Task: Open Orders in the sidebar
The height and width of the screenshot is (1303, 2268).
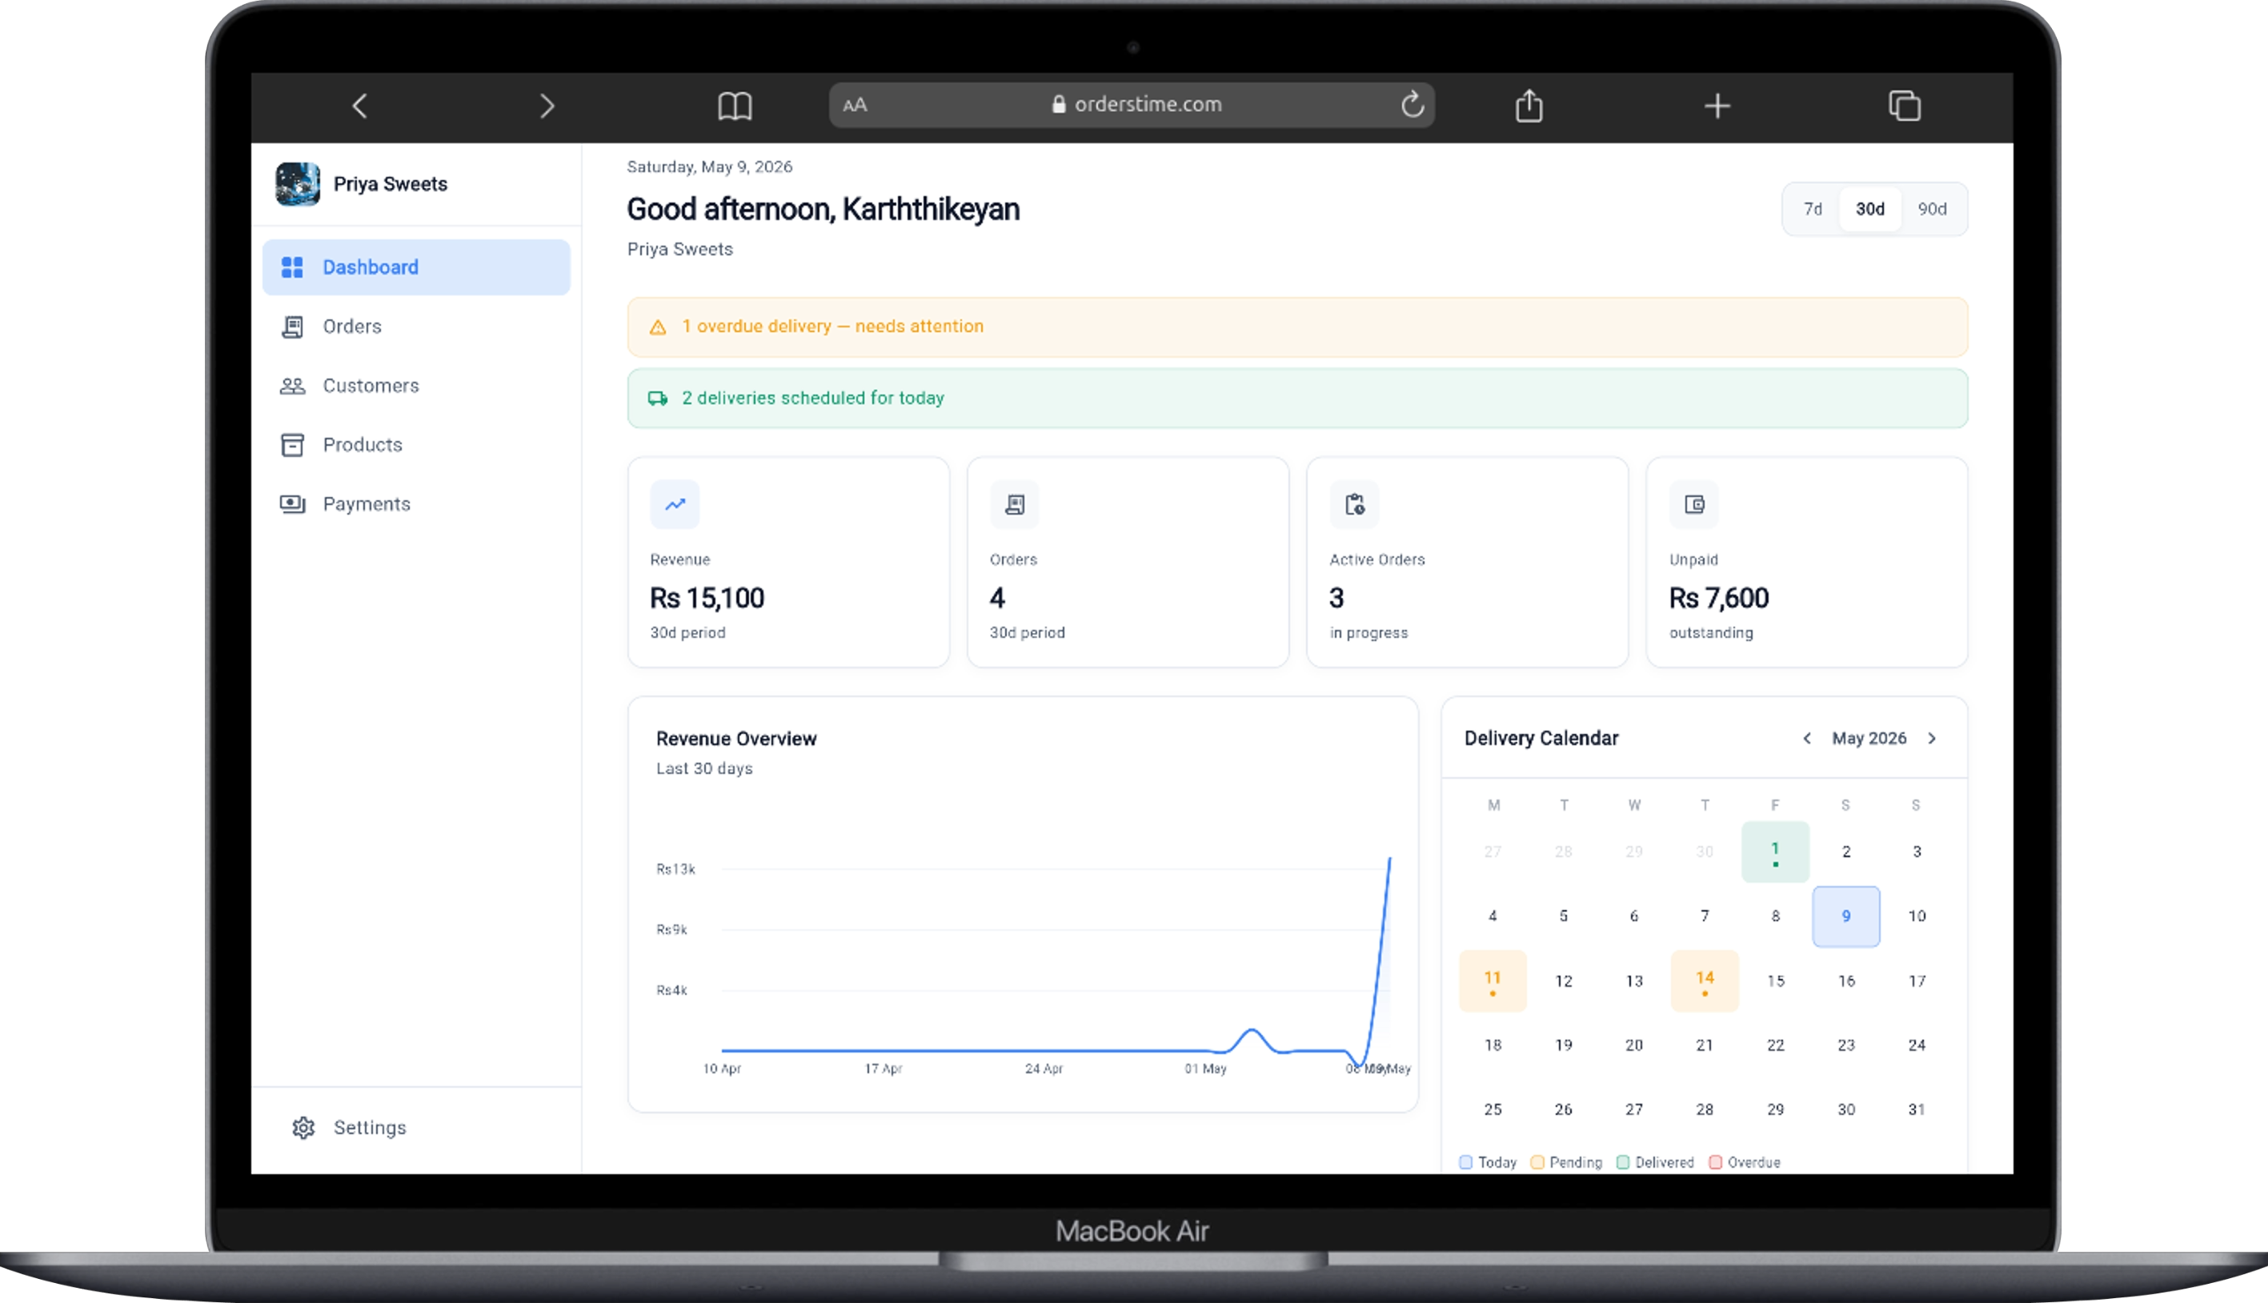Action: tap(416, 326)
